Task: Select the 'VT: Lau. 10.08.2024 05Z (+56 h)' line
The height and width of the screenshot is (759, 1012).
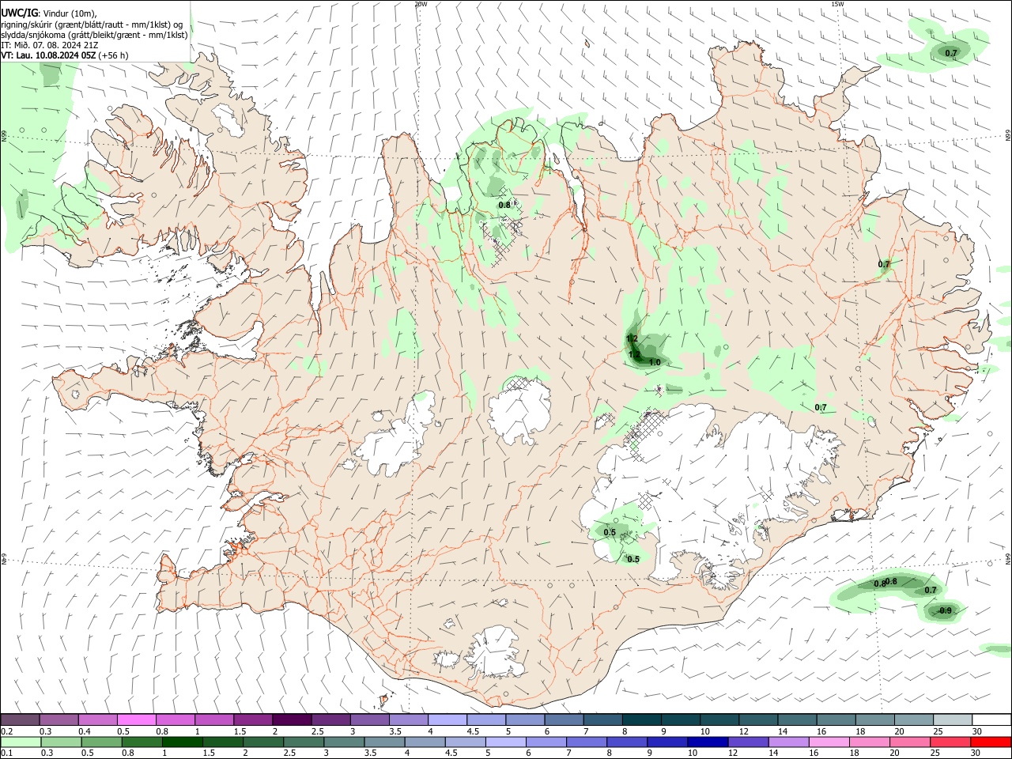Action: click(x=65, y=55)
